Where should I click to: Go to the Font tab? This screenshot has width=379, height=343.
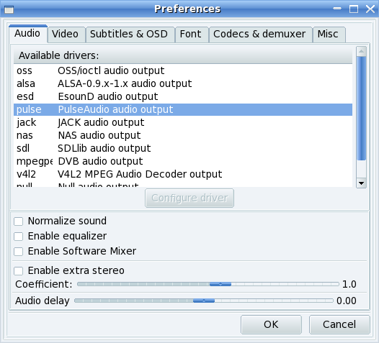[192, 35]
